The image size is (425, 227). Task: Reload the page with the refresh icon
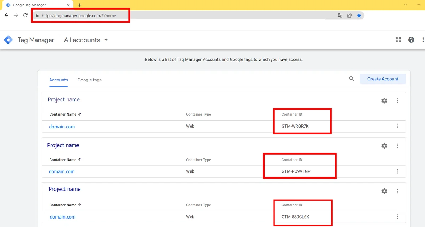click(x=25, y=16)
